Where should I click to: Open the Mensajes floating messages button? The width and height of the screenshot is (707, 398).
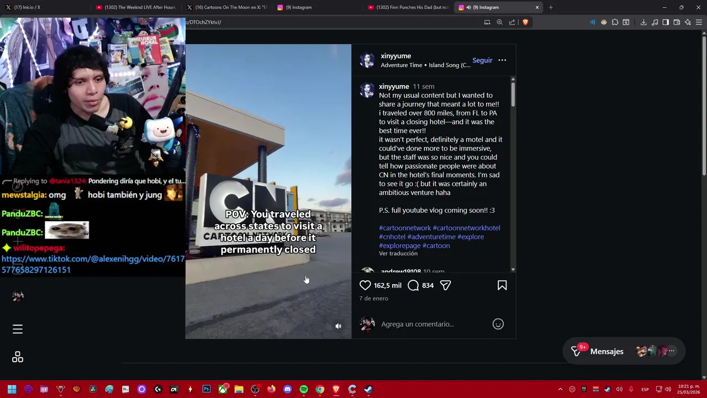[x=624, y=352]
